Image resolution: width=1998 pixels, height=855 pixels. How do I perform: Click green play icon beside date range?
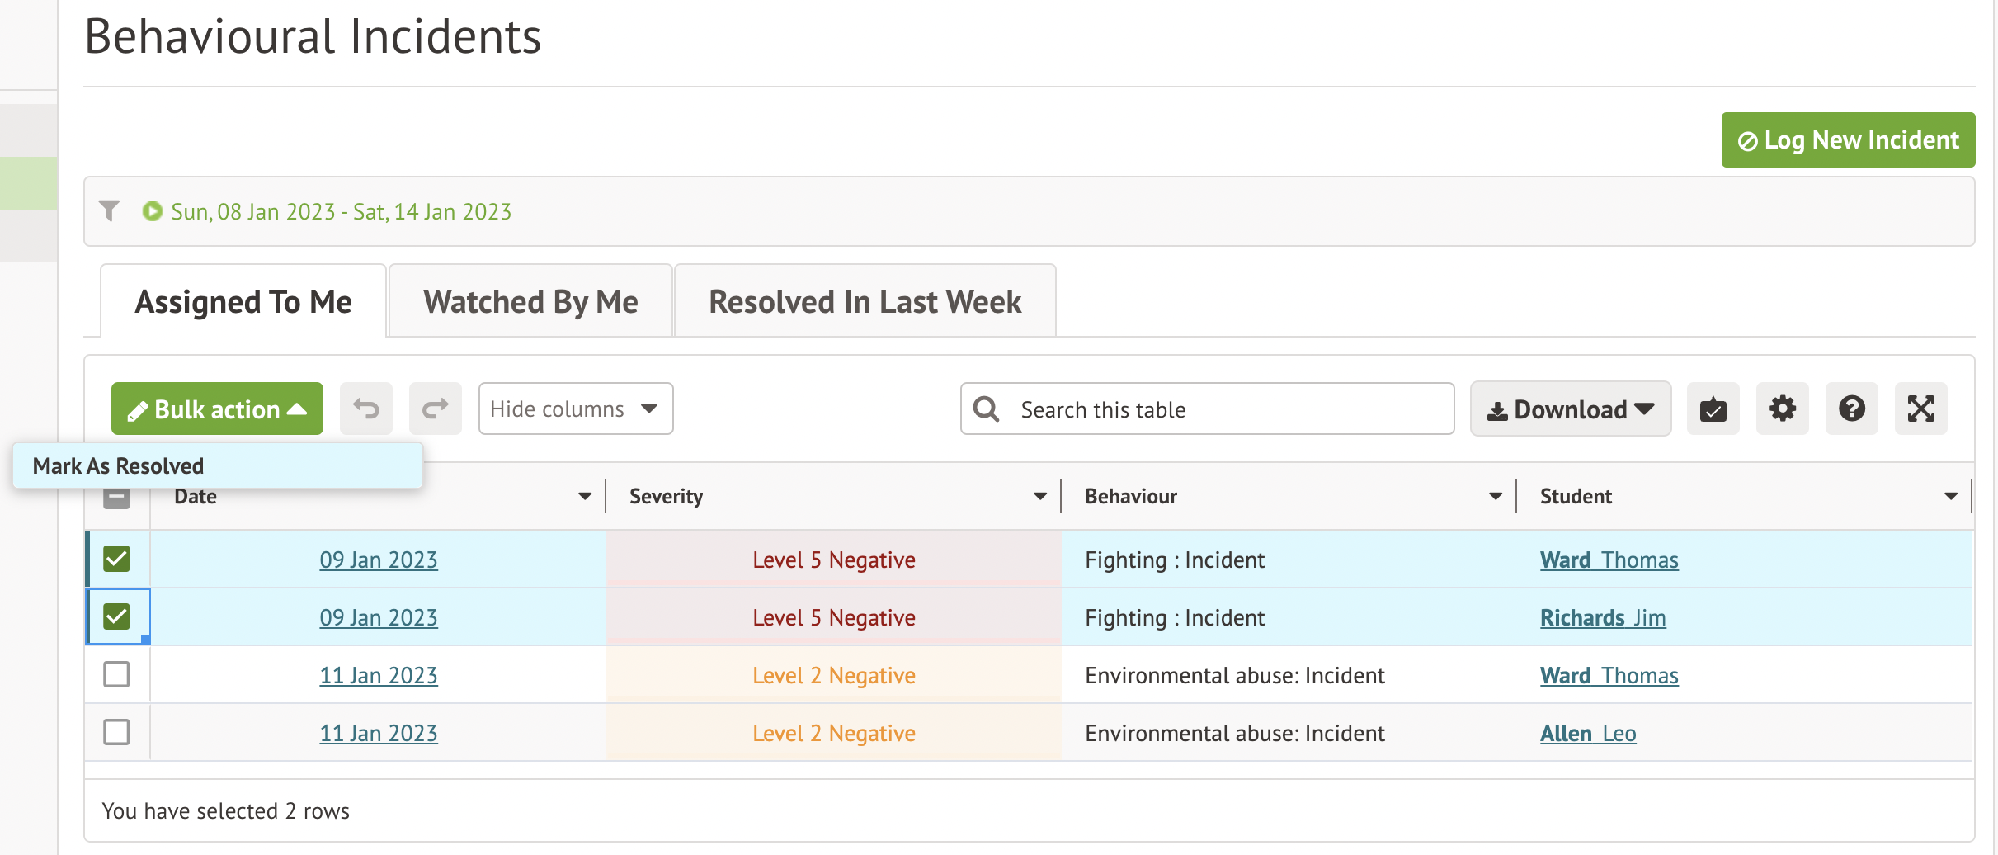click(x=152, y=211)
